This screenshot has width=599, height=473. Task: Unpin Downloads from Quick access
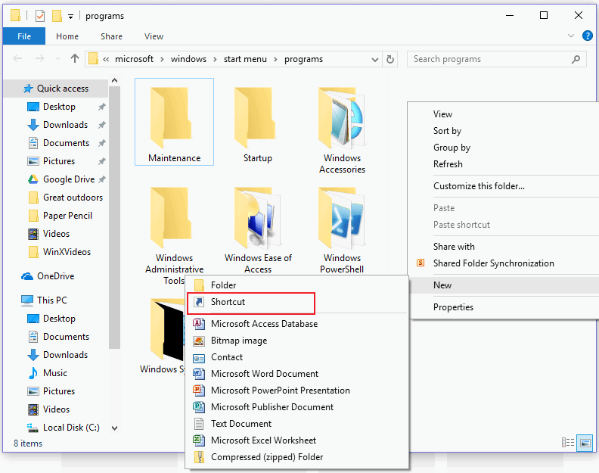click(x=102, y=125)
